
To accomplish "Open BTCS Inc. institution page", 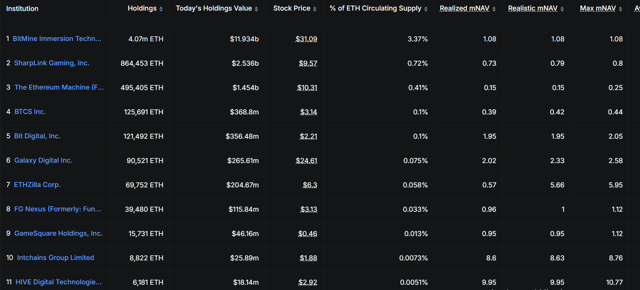I will pyautogui.click(x=30, y=112).
